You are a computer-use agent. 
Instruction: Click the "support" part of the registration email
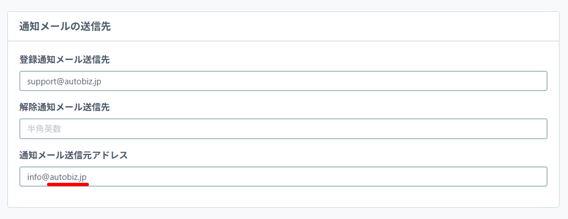tap(41, 82)
